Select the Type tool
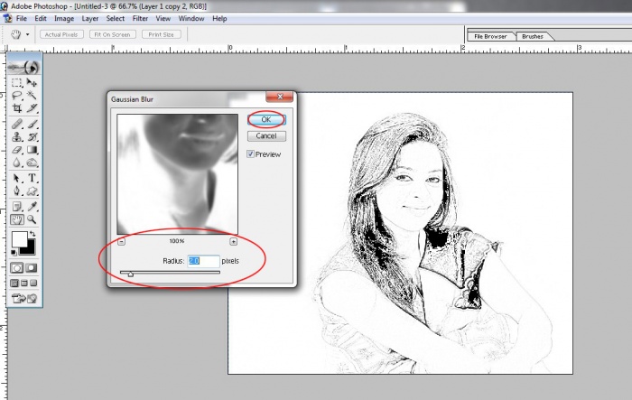This screenshot has width=632, height=400. (x=32, y=178)
